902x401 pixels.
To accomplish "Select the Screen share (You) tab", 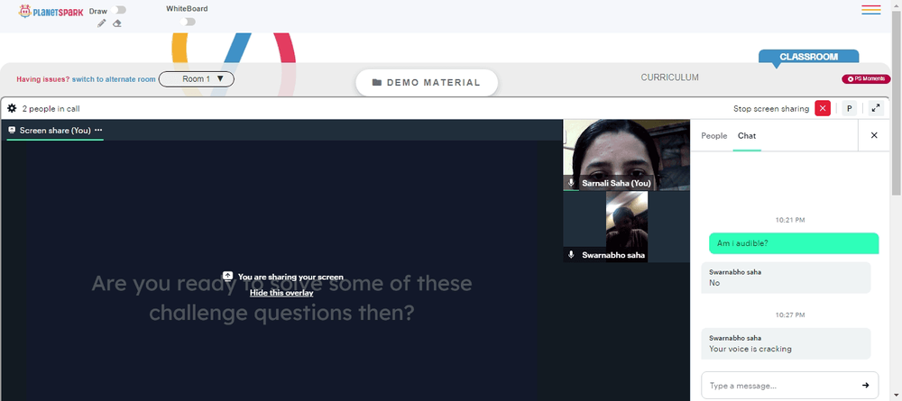I will (55, 131).
